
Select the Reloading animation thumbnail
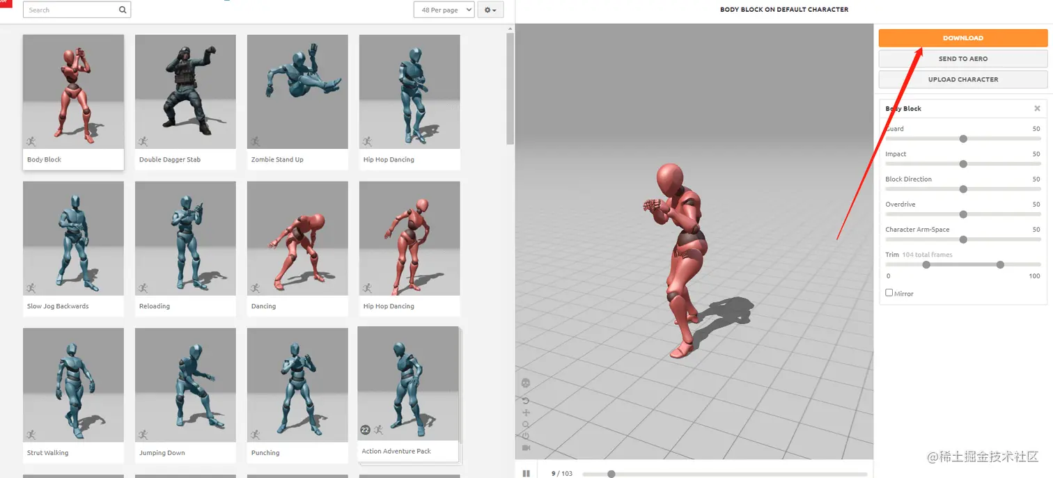185,239
